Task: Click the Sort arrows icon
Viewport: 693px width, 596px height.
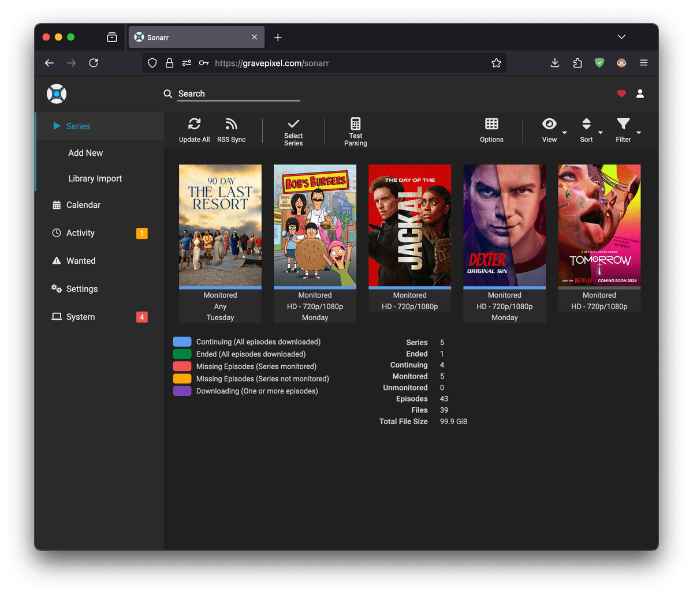Action: point(586,123)
